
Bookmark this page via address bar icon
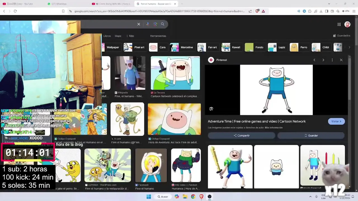(63, 11)
